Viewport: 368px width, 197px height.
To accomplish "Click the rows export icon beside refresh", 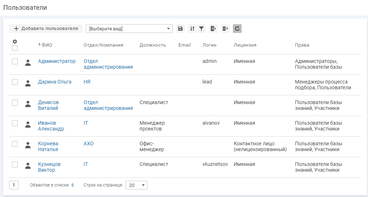I will pos(225,29).
